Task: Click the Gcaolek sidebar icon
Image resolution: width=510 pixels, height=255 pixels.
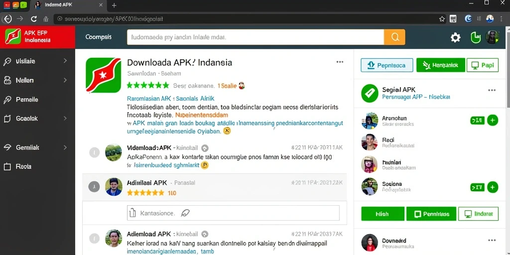Action: (x=7, y=119)
